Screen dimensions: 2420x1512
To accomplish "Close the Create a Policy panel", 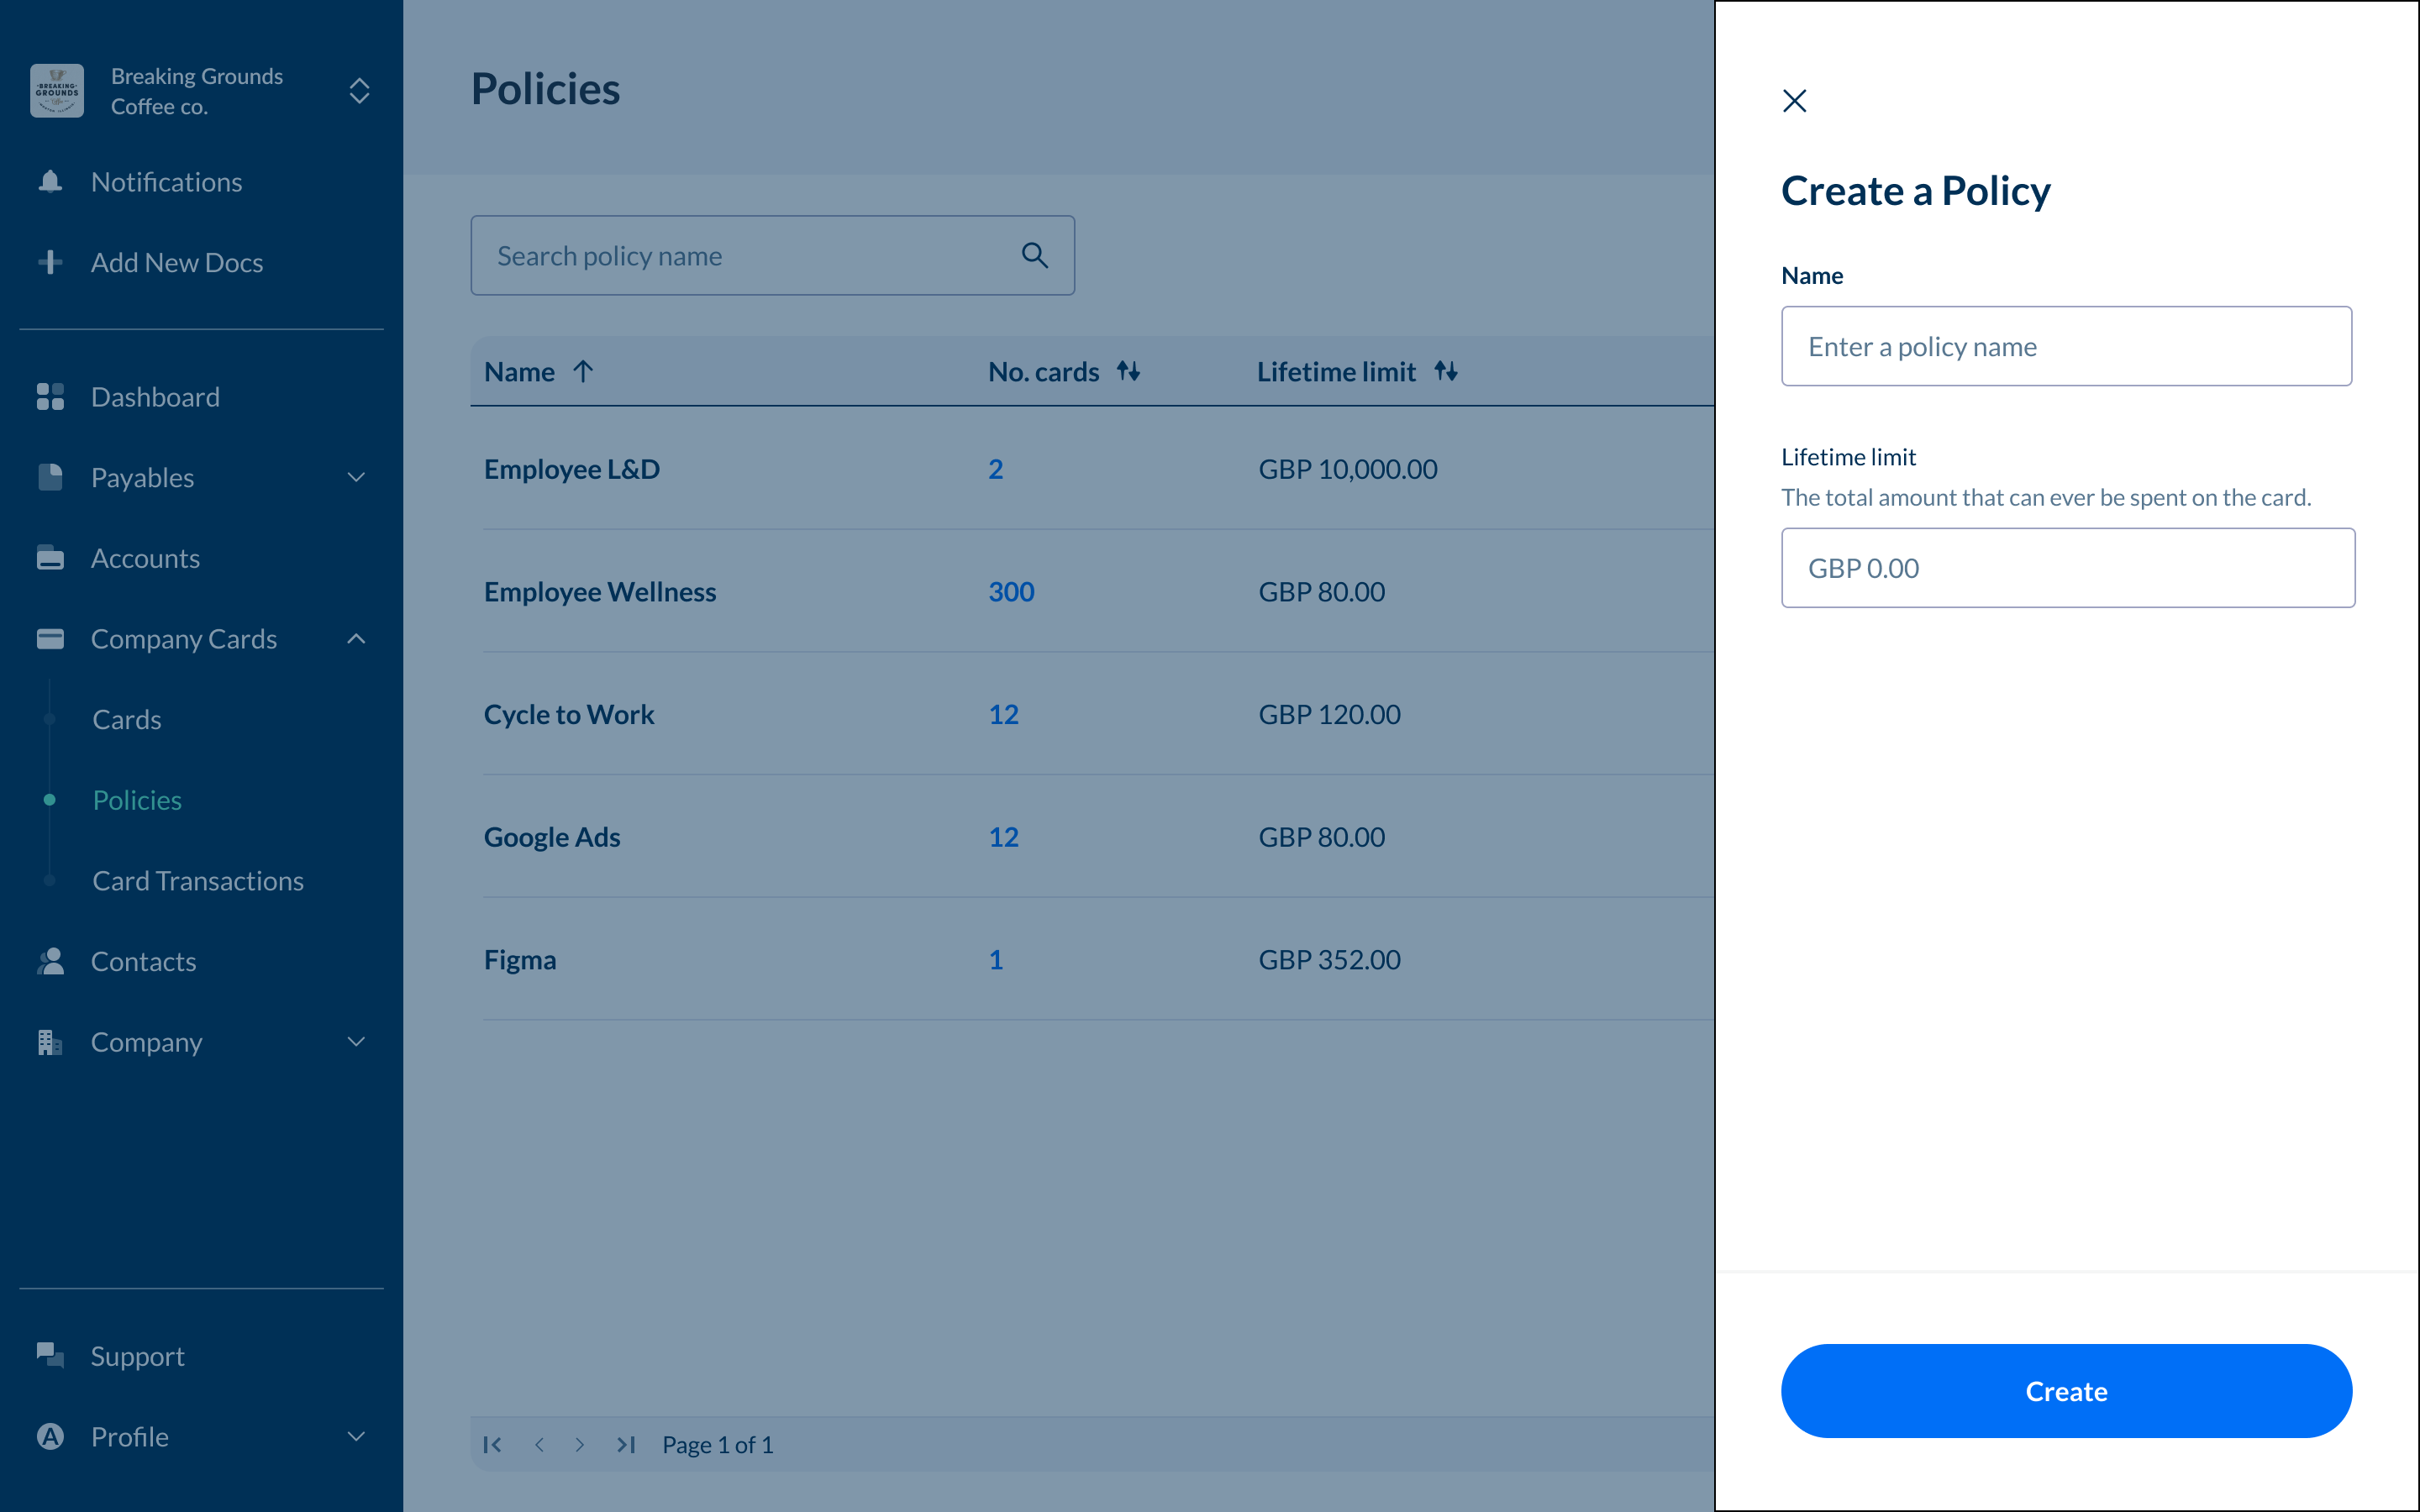I will 1794,101.
